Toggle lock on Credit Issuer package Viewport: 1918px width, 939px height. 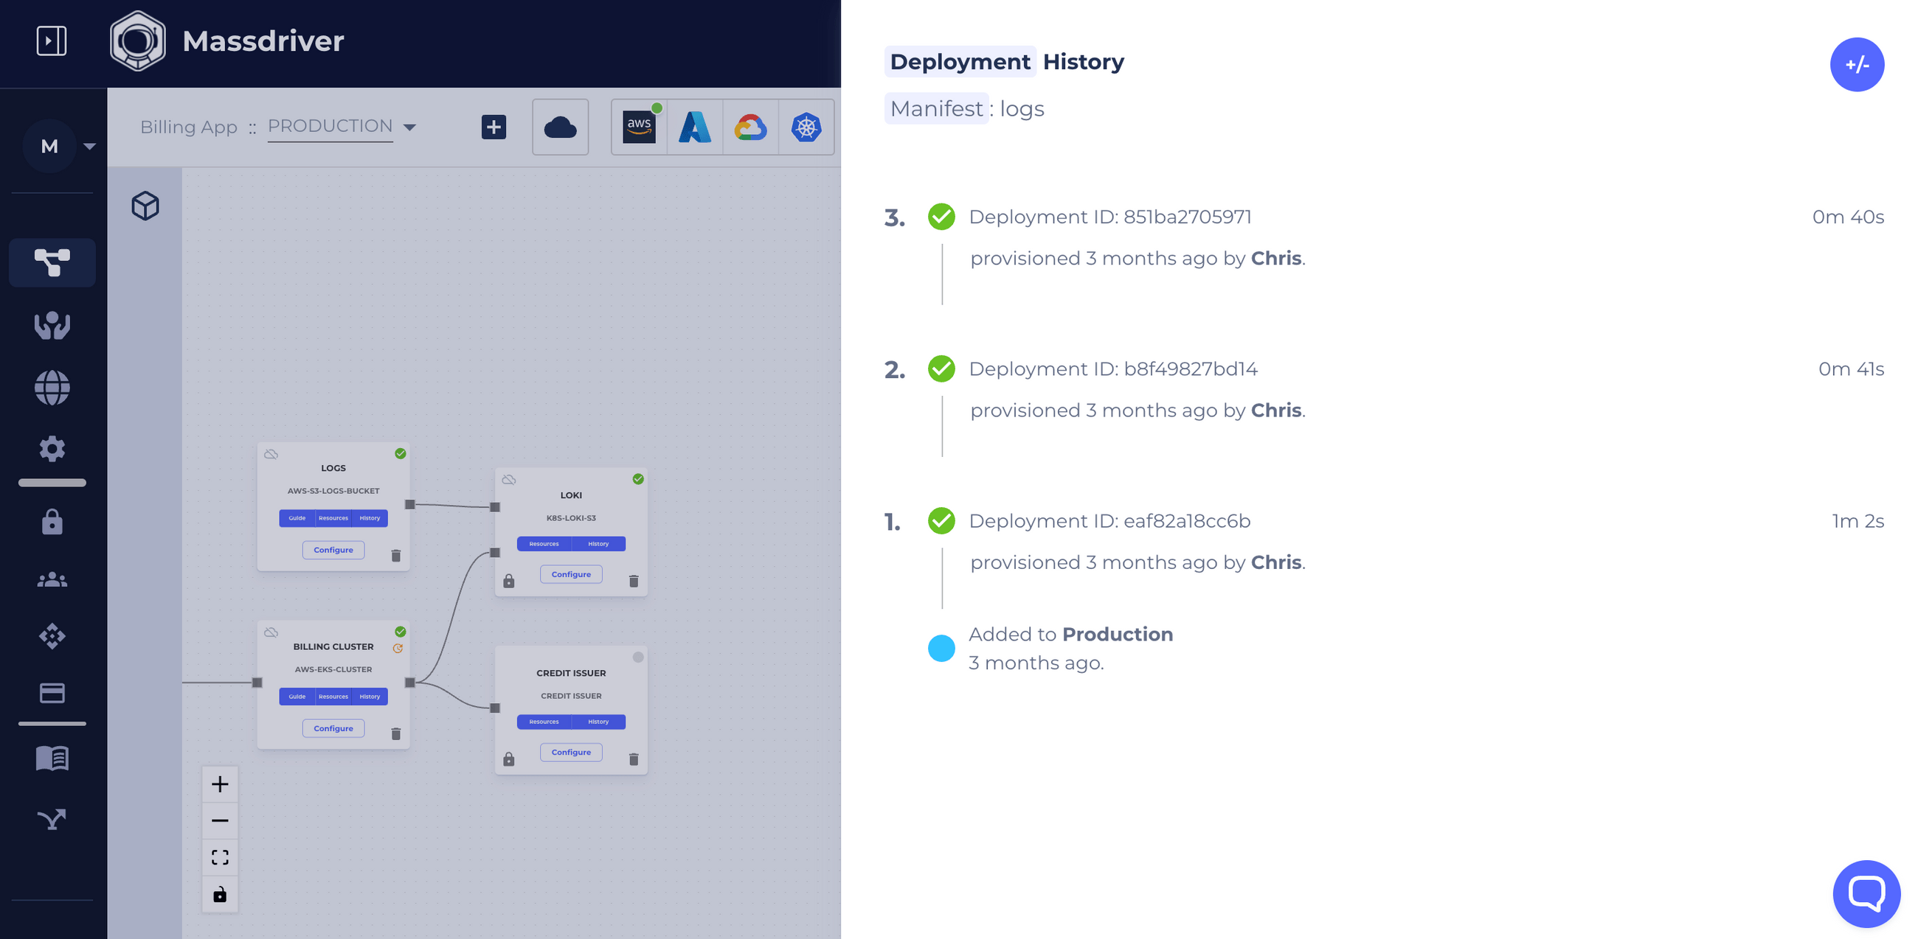pyautogui.click(x=508, y=759)
